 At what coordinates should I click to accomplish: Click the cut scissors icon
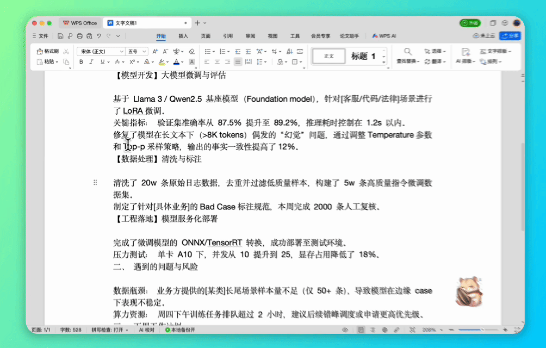pos(66,51)
